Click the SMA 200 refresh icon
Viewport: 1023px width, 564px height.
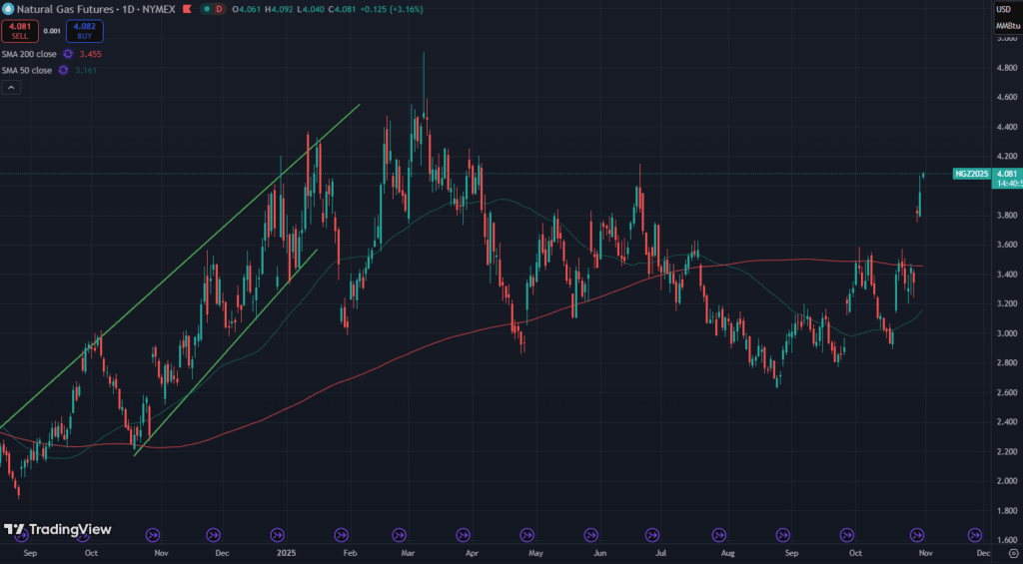68,54
